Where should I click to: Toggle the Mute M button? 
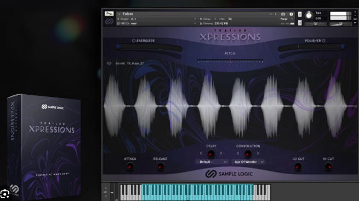[300, 23]
